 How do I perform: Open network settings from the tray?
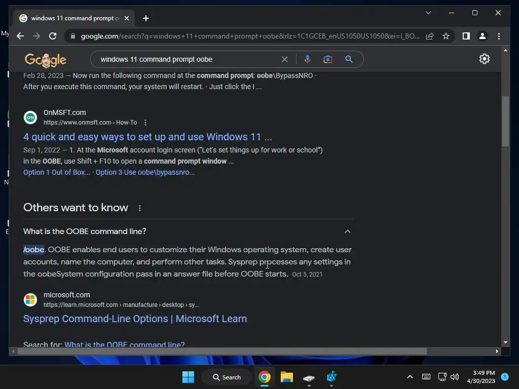pos(442,377)
